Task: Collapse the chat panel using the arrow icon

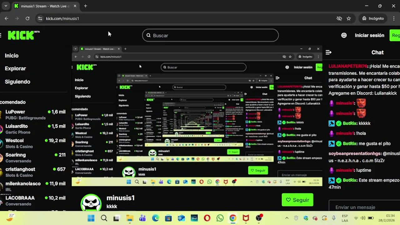Action: point(328,52)
